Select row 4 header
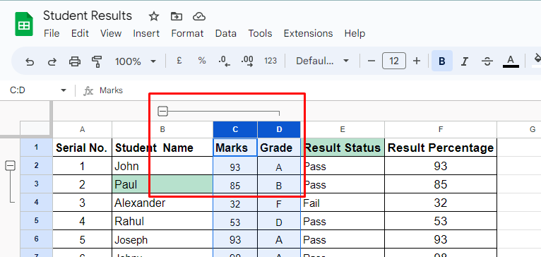541x257 pixels. 36,203
